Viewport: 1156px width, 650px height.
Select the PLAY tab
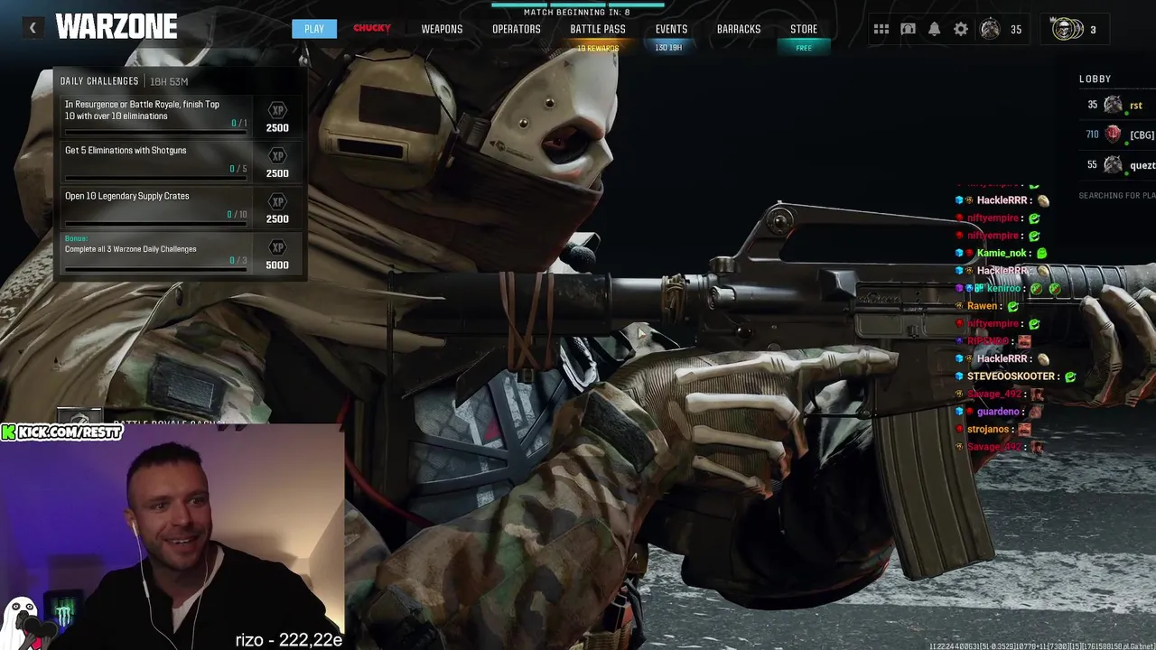pos(314,29)
